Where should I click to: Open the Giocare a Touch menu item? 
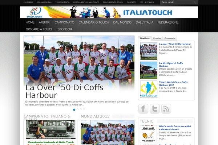tap(40, 29)
